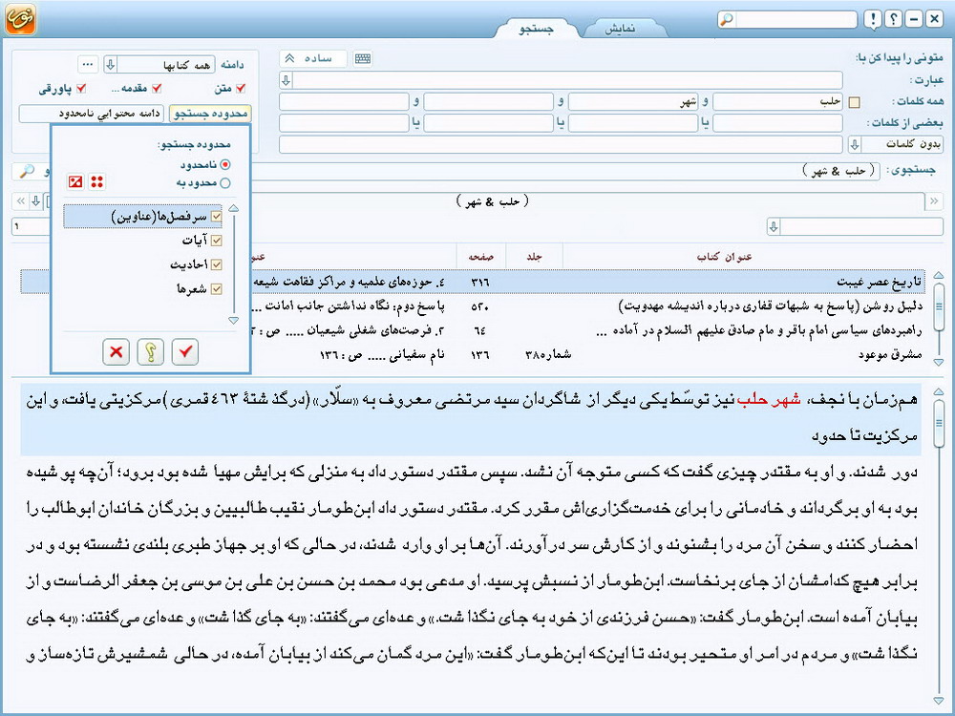The image size is (955, 716).
Task: Click the red deselect-all icon
Action: point(75,181)
